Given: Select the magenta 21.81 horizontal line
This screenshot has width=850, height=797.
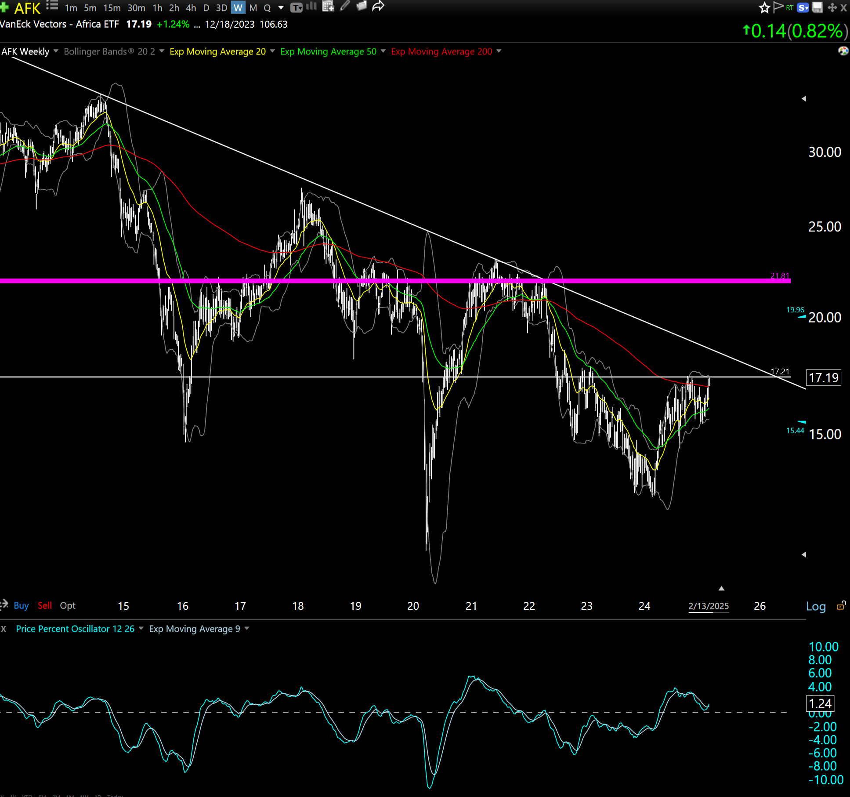Looking at the screenshot, I should (395, 280).
